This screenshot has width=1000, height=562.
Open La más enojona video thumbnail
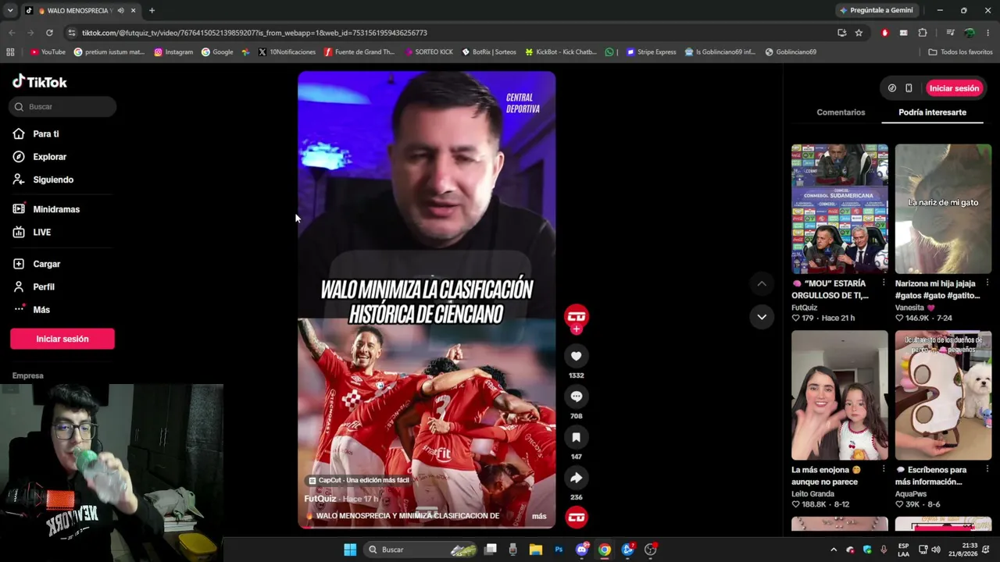point(840,395)
